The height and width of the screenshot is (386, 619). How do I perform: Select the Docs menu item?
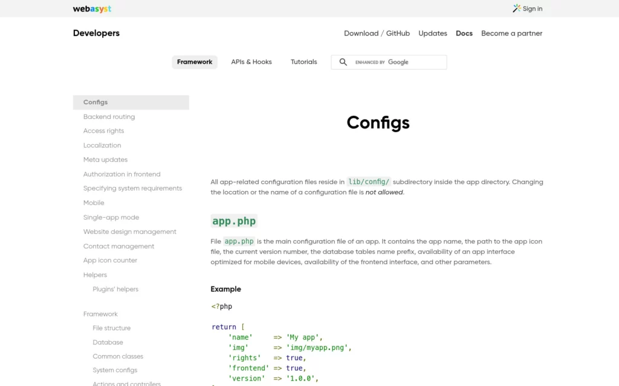(x=464, y=34)
